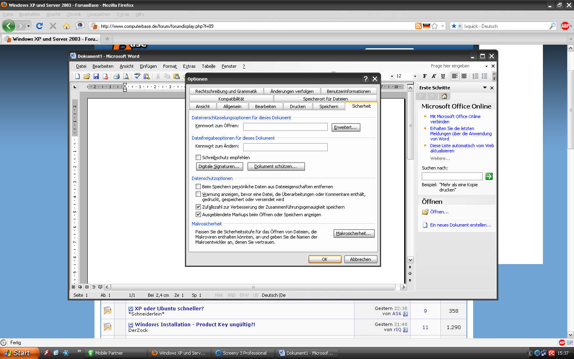Click Ein neues Dokument erstellen link
Screen dimensions: 574x359
tap(460, 225)
